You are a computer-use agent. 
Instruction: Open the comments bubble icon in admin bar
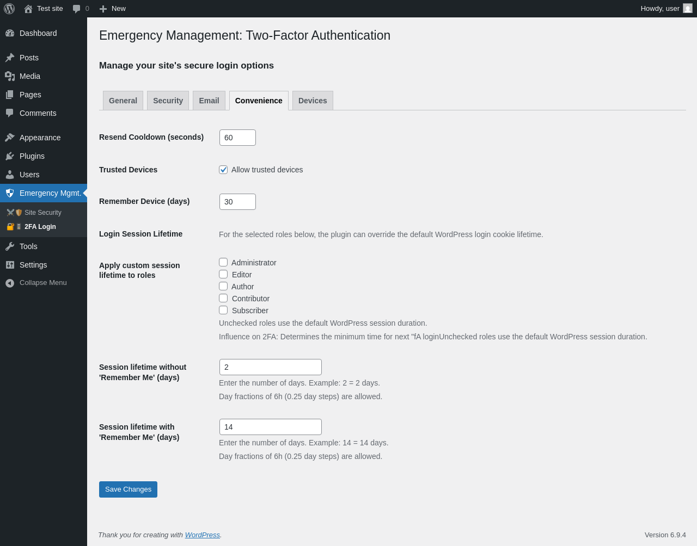click(x=77, y=9)
